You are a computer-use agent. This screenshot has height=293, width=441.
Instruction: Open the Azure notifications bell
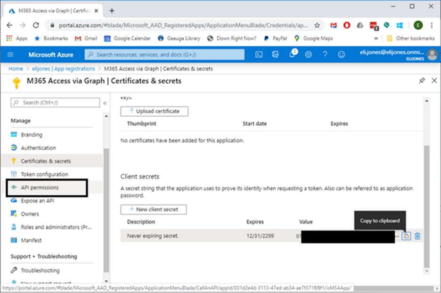292,55
